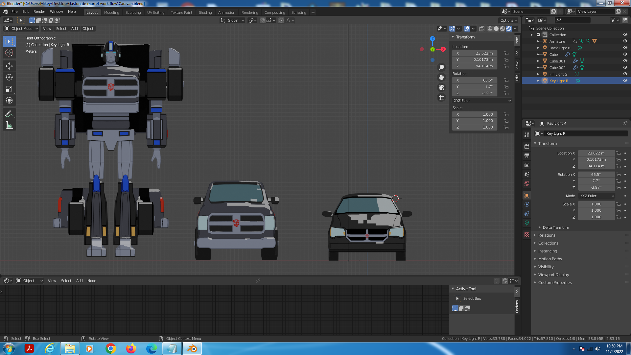Open the Global transform orientation dropdown
The width and height of the screenshot is (631, 355).
click(x=233, y=20)
